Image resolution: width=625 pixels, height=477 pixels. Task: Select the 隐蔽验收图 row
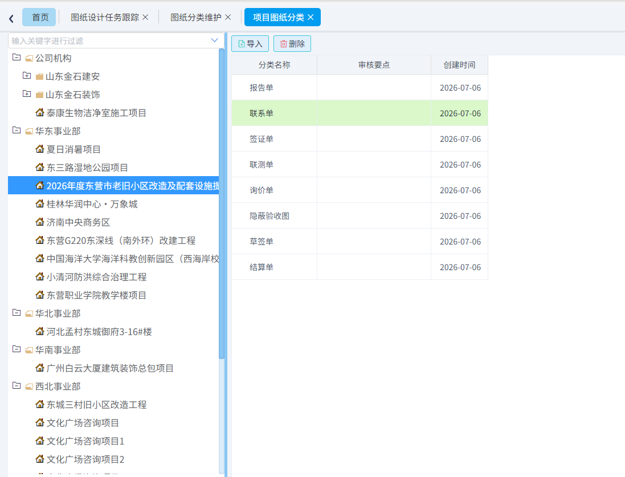point(360,216)
